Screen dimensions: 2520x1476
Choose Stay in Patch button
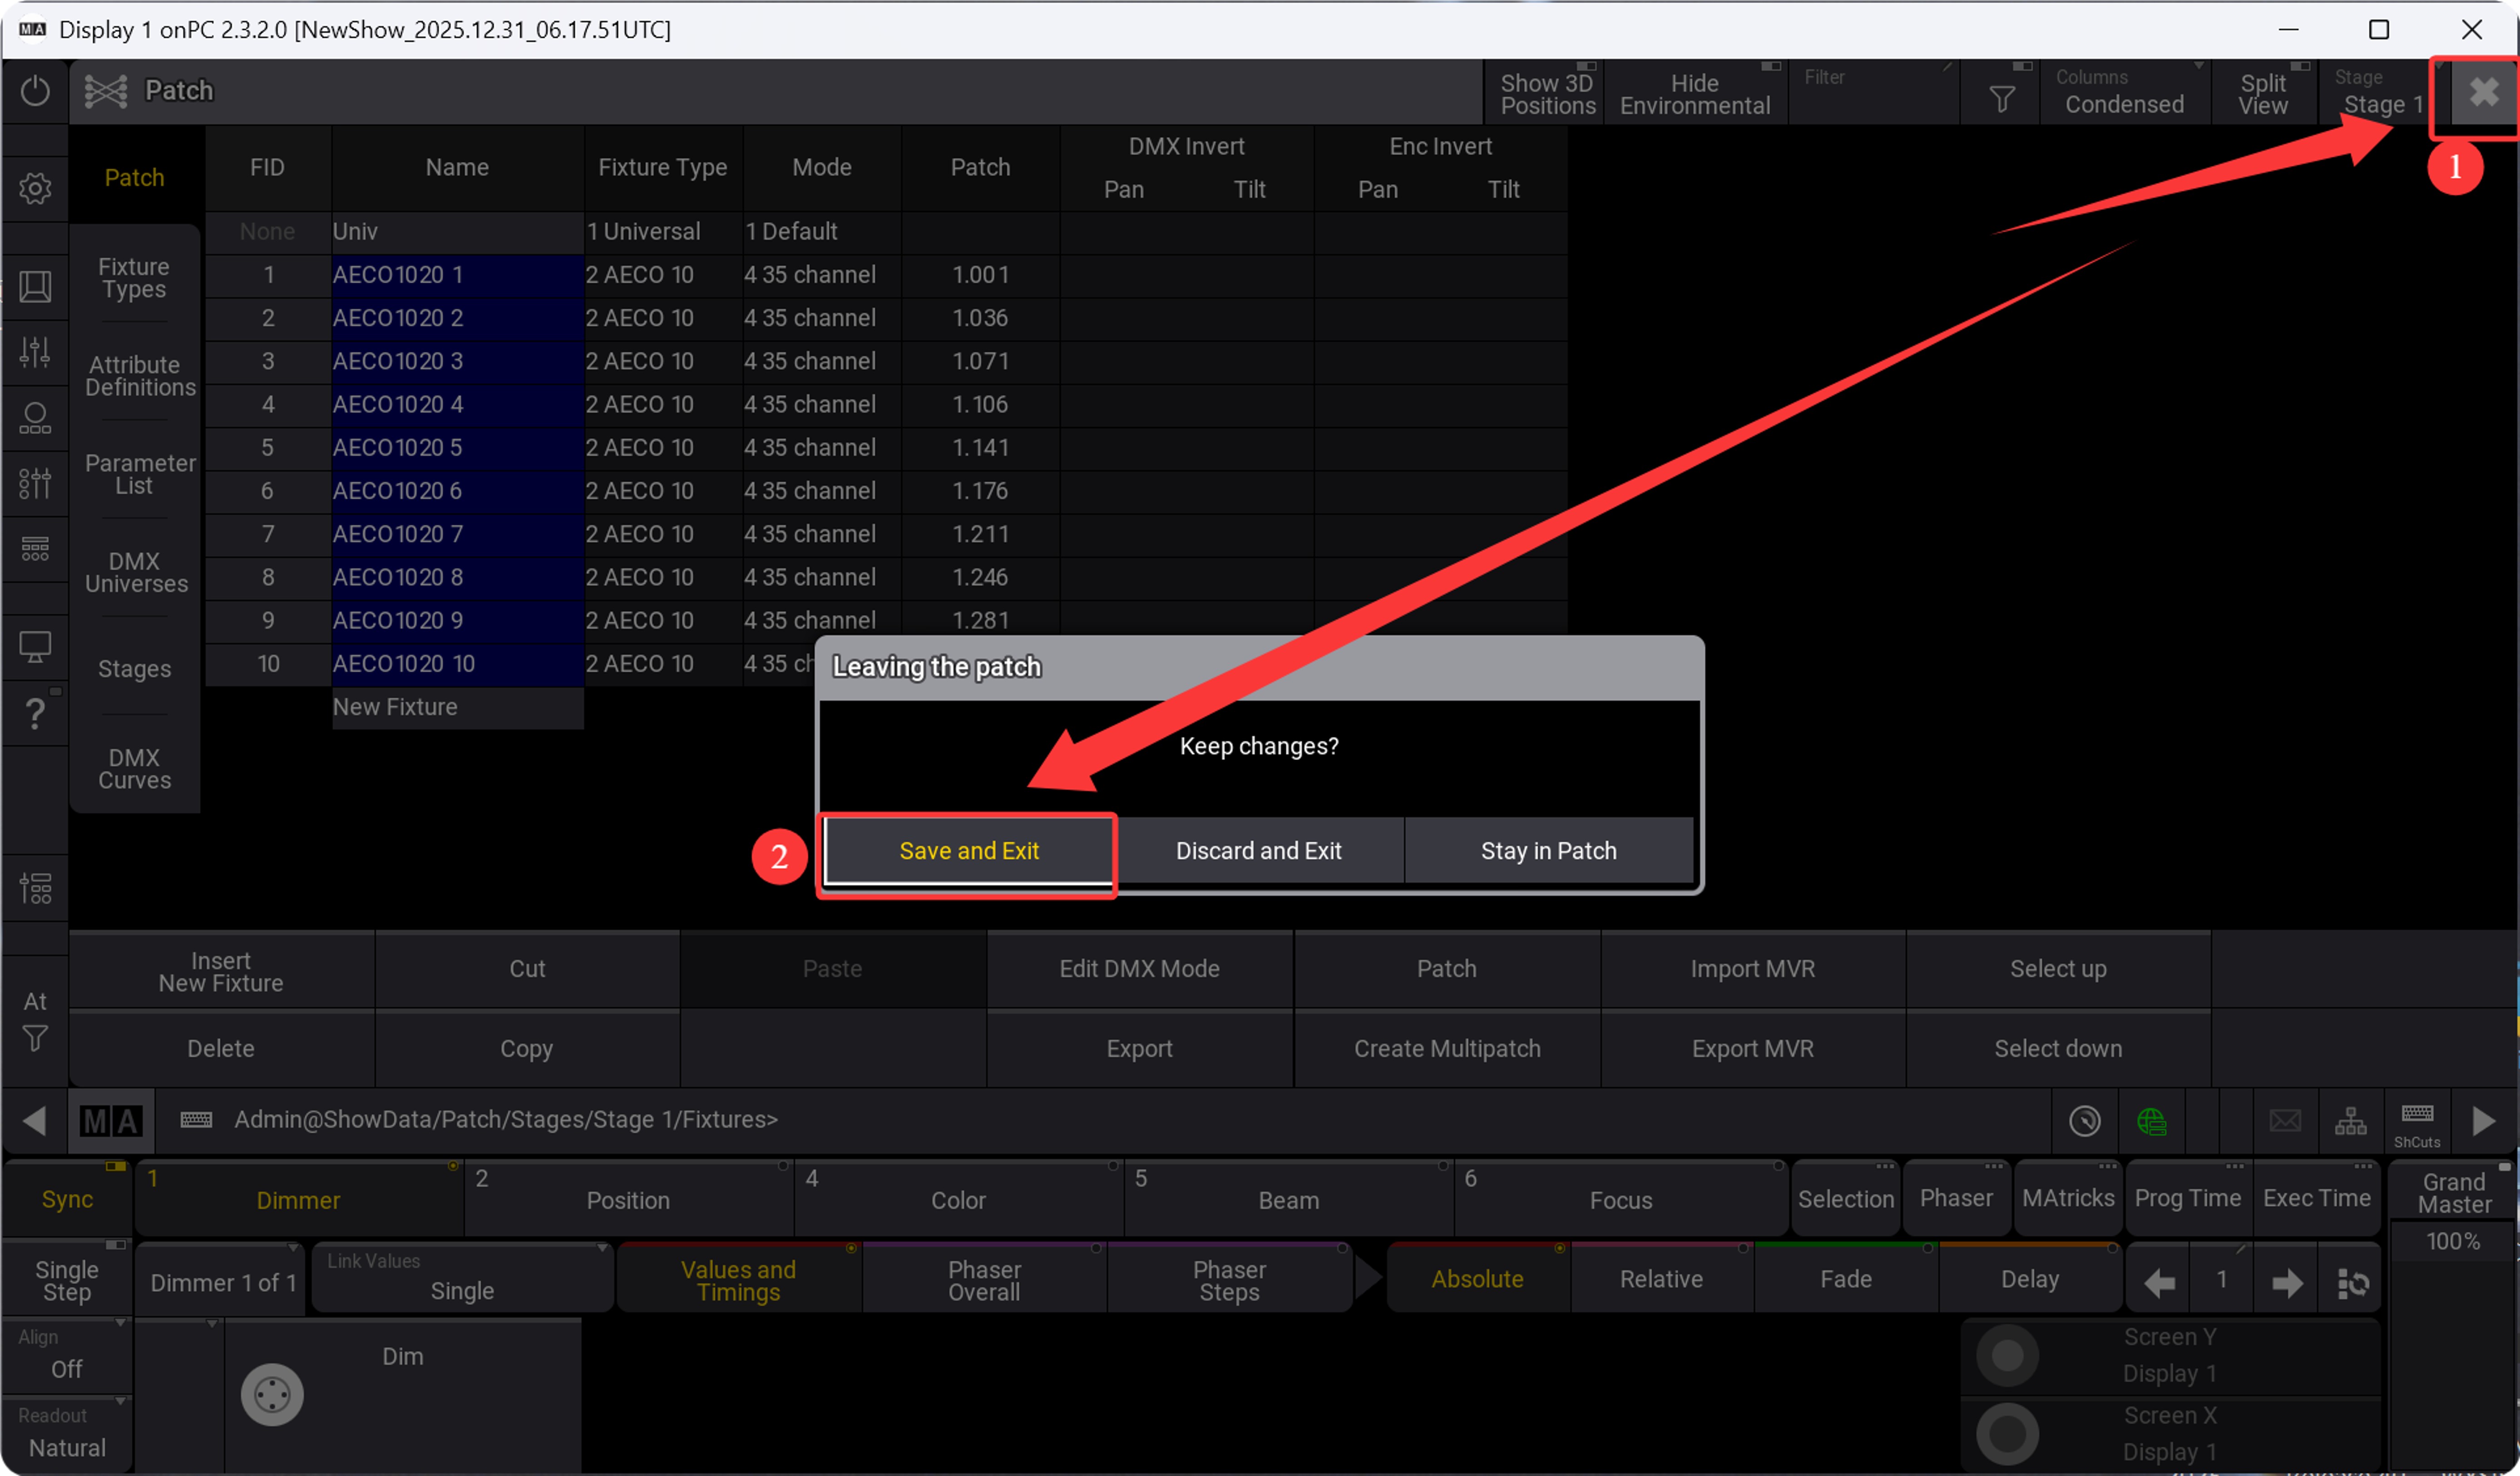(1547, 851)
